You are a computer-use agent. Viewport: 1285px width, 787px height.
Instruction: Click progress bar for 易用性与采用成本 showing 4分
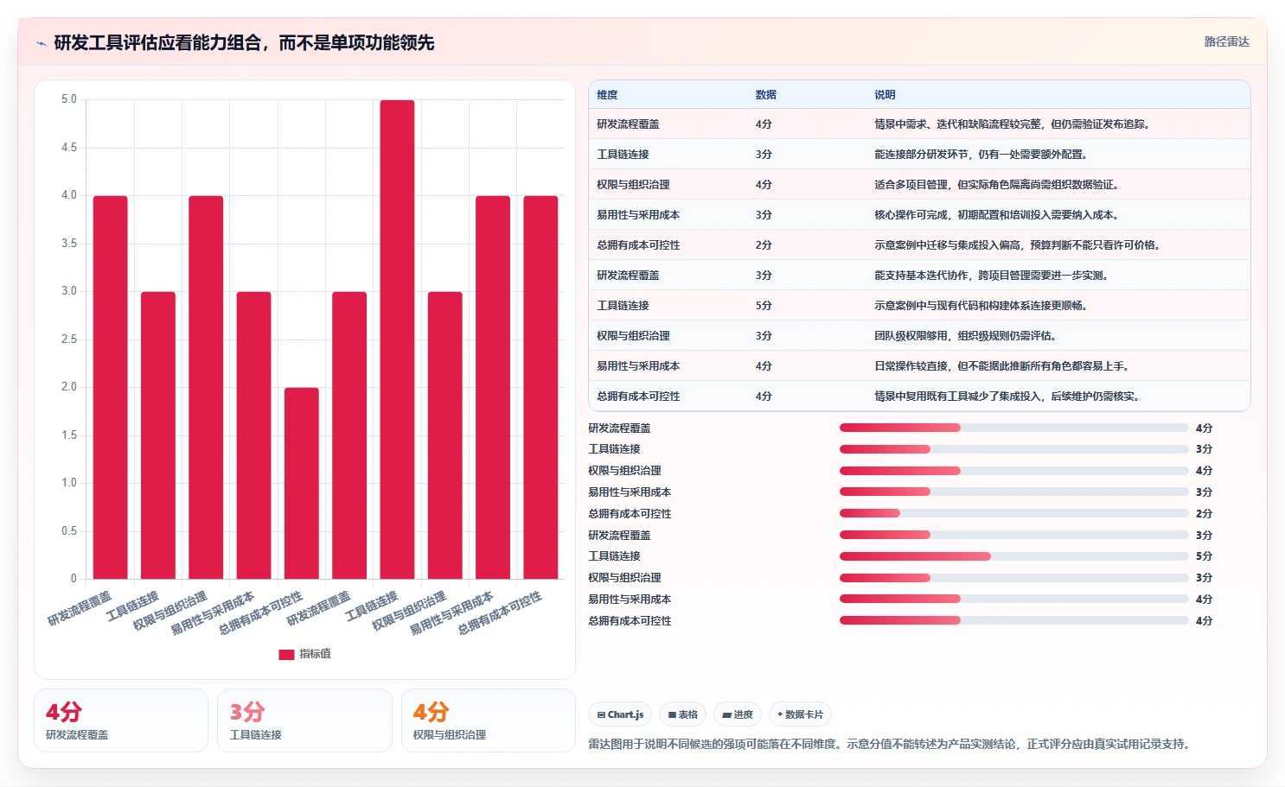[1013, 599]
